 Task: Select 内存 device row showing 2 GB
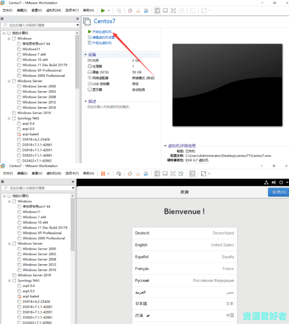click(x=121, y=61)
